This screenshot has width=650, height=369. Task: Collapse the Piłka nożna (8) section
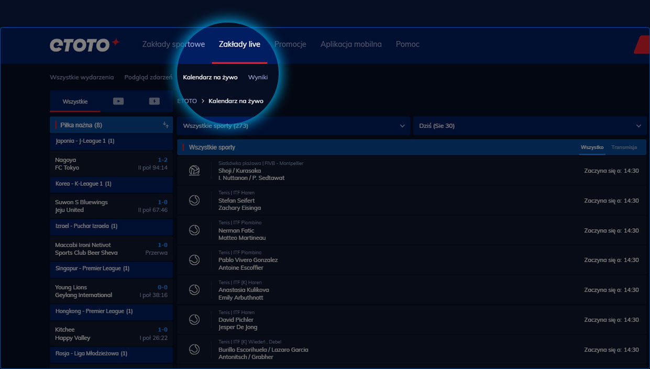pyautogui.click(x=111, y=125)
